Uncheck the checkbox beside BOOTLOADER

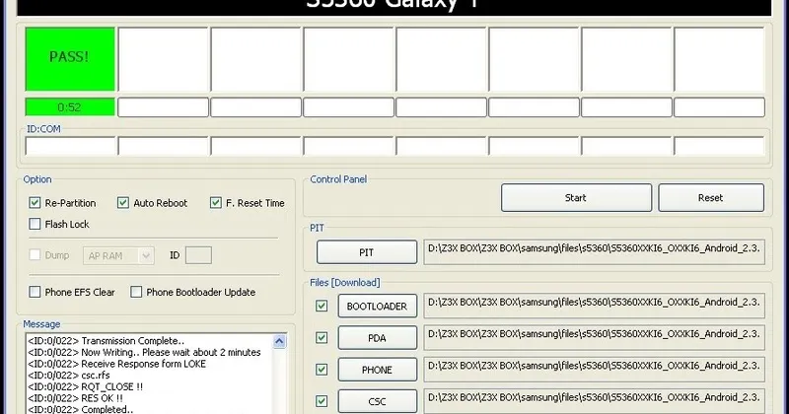(322, 307)
